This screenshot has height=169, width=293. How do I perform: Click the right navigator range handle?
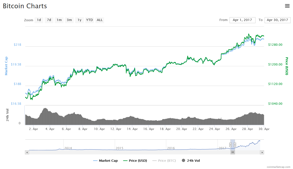(235, 145)
